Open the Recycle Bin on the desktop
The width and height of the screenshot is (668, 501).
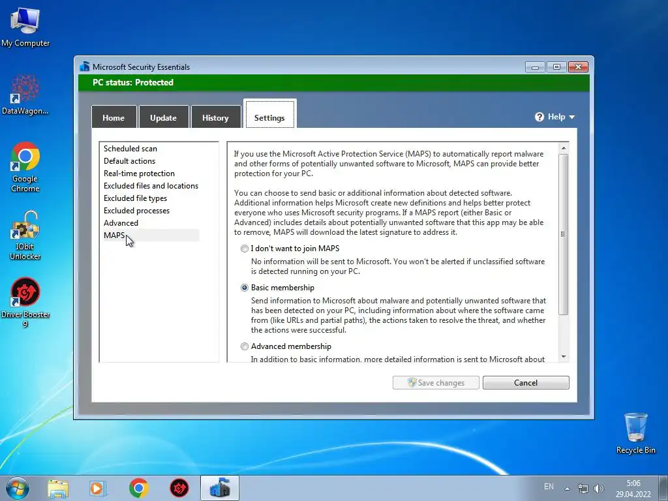[x=635, y=433]
